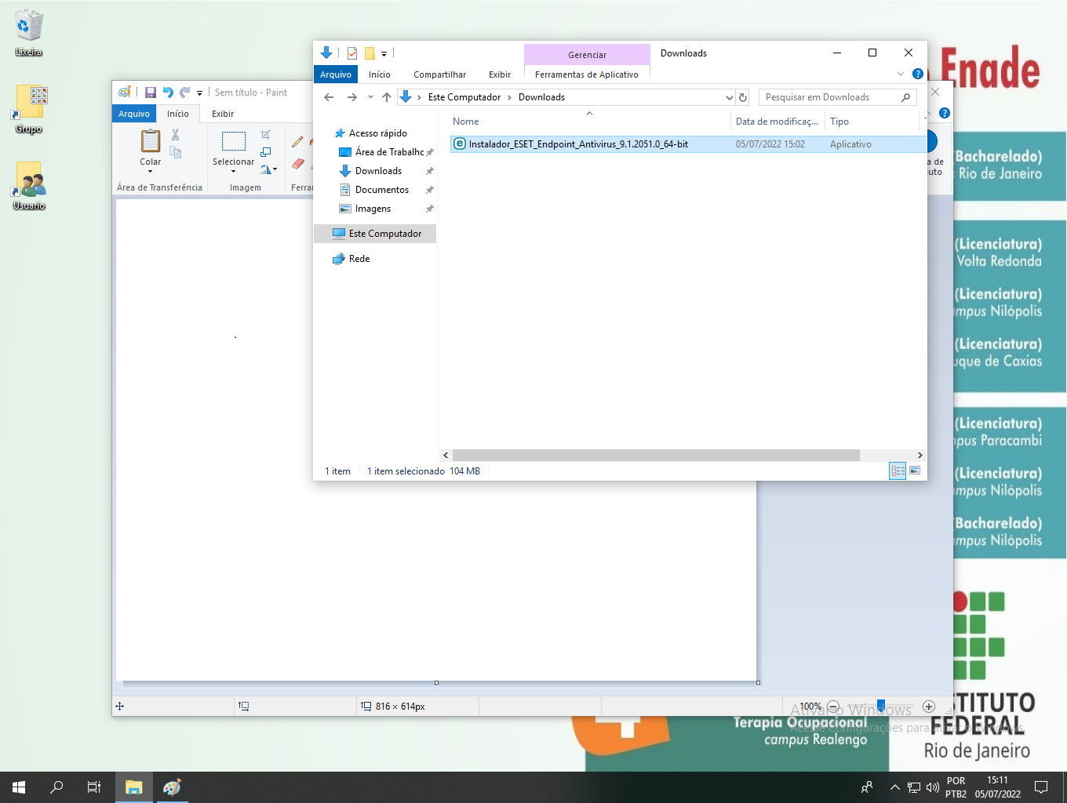Viewport: 1067px width, 803px height.
Task: Open the Windows Start menu
Action: point(19,787)
